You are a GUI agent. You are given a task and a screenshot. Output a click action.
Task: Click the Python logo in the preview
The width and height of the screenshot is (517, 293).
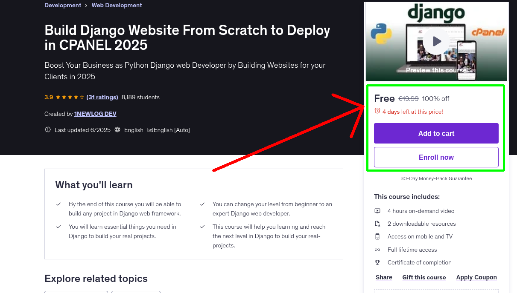click(381, 34)
